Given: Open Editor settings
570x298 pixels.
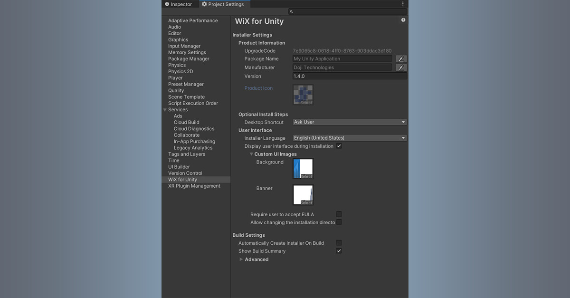Looking at the screenshot, I should click(174, 33).
